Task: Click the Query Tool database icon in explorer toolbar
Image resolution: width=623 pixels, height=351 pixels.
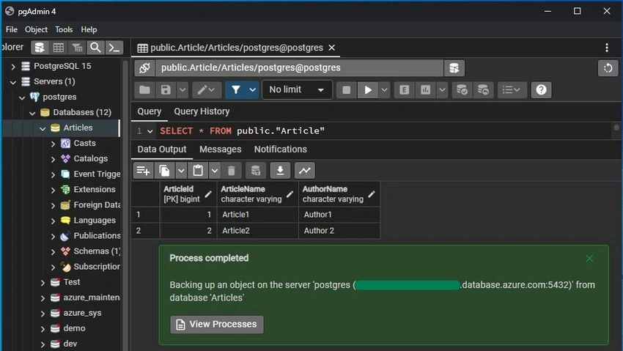Action: pyautogui.click(x=40, y=48)
